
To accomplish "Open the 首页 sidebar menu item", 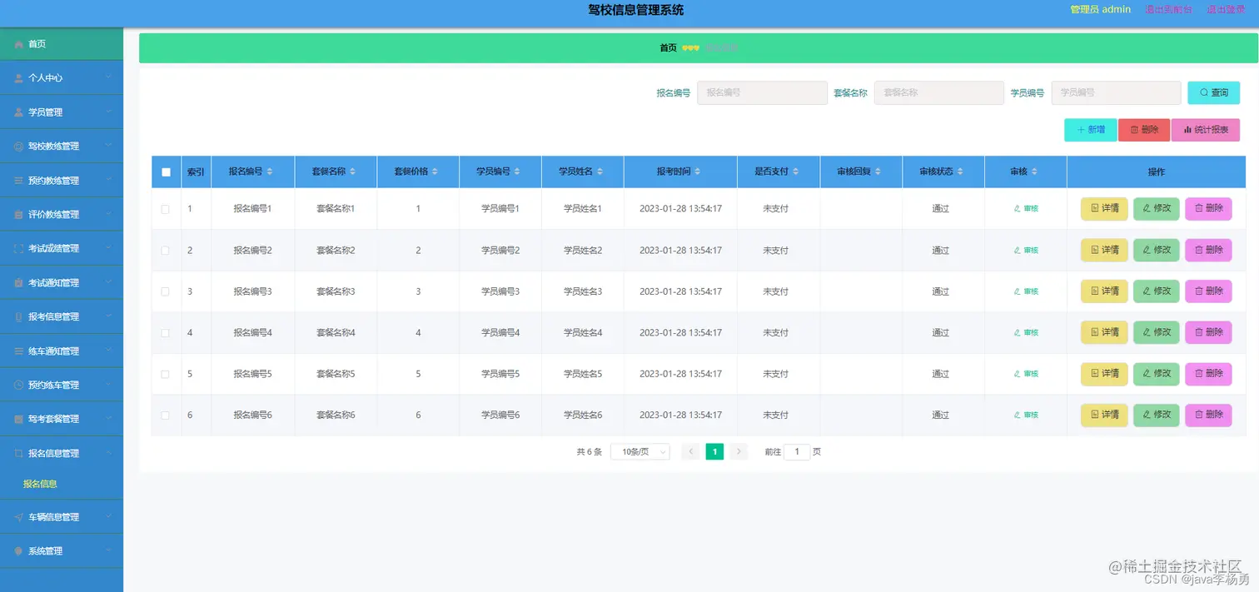I will click(62, 44).
